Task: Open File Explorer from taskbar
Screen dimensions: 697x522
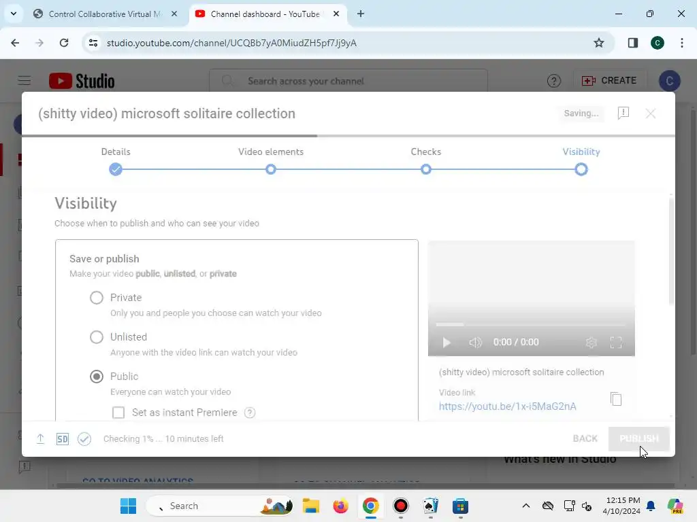Action: [310, 506]
